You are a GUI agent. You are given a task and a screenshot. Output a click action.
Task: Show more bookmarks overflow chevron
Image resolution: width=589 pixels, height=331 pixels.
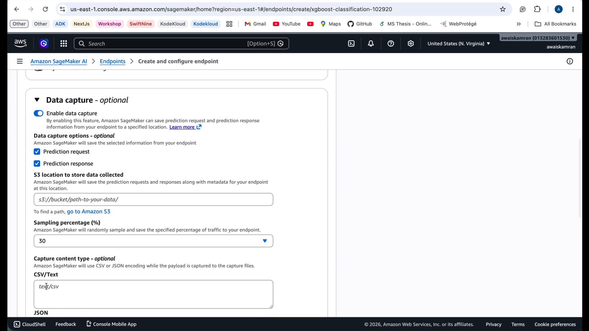[x=519, y=24]
